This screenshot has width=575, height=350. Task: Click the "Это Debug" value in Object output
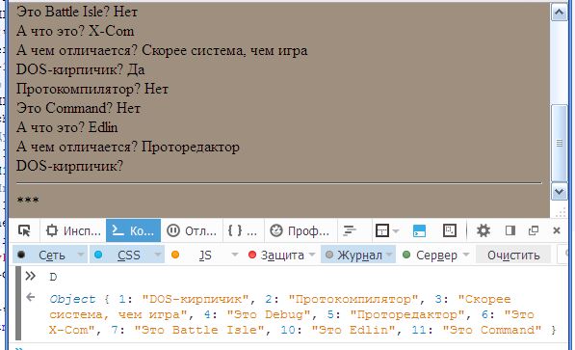[269, 314]
